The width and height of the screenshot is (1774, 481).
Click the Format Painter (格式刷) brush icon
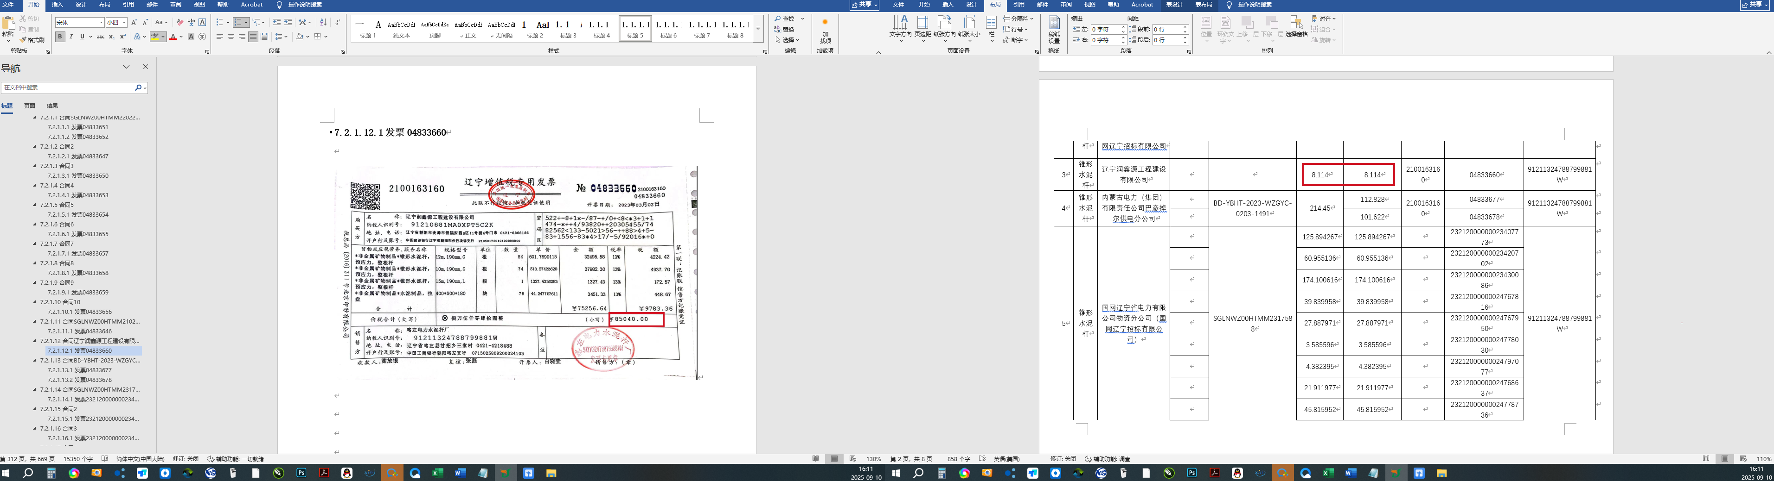pyautogui.click(x=23, y=40)
